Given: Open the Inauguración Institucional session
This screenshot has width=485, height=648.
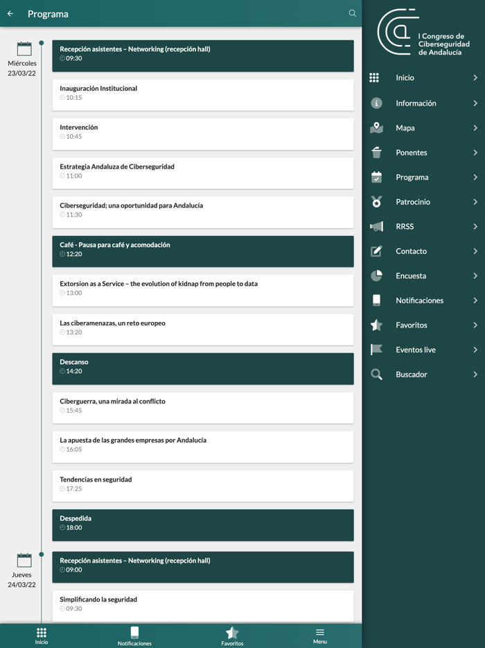Looking at the screenshot, I should (x=202, y=93).
